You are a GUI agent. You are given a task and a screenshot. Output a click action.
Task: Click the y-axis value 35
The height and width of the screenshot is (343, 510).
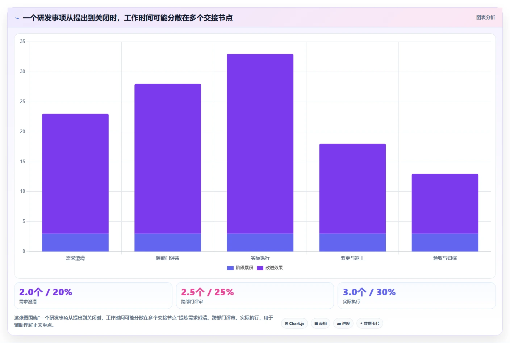[x=22, y=42]
